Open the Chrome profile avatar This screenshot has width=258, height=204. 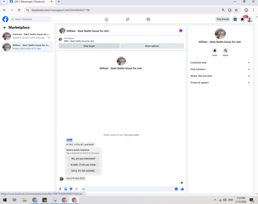246,10
